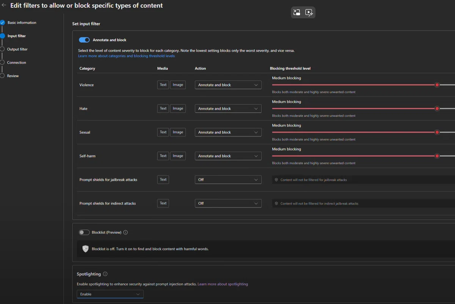The image size is (455, 304).
Task: Open the Action dropdown for Violence
Action: (x=228, y=85)
